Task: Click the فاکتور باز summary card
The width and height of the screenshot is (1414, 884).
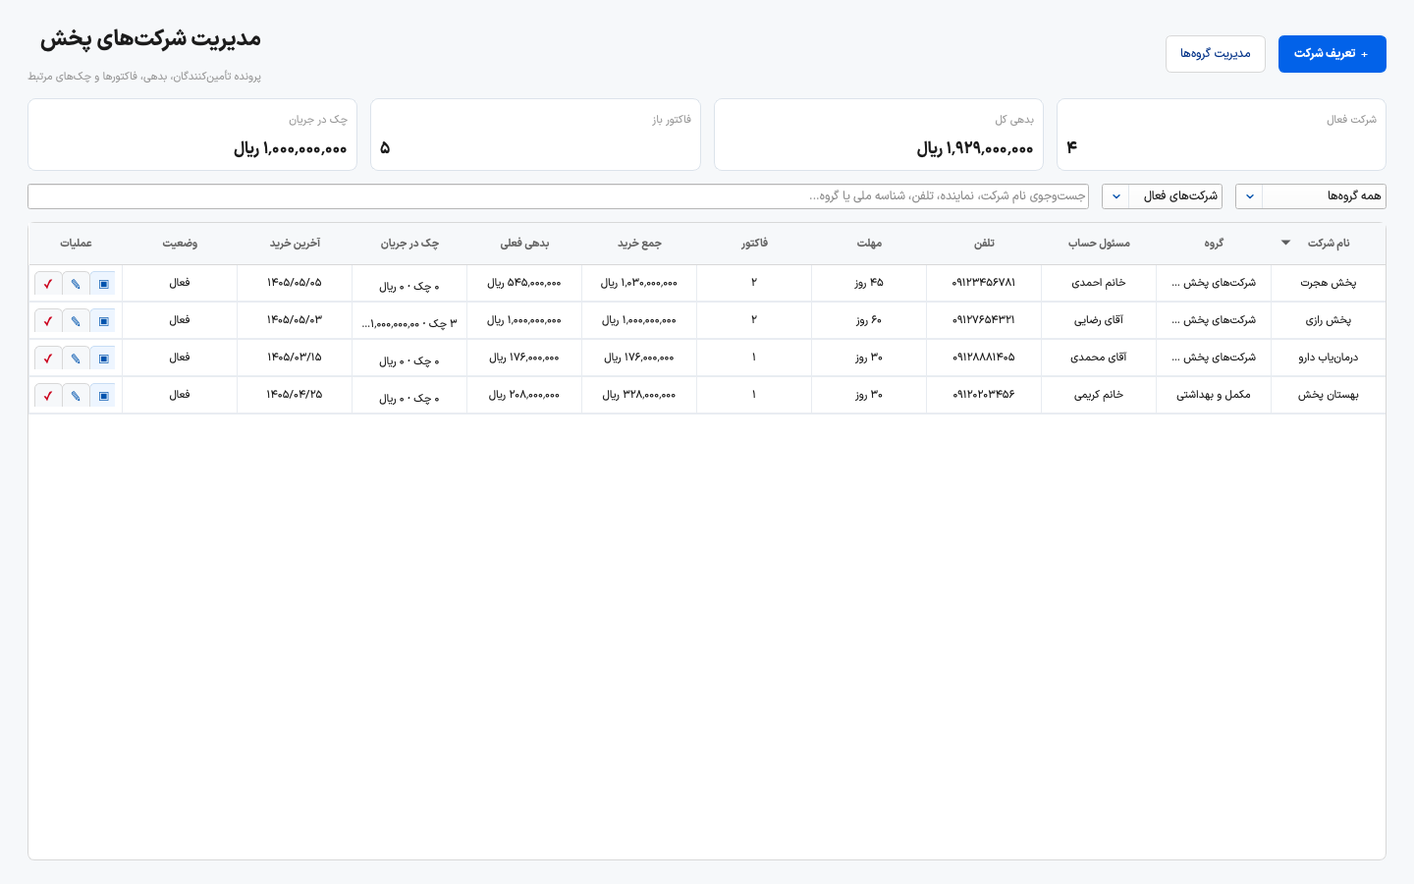Action: click(x=535, y=135)
